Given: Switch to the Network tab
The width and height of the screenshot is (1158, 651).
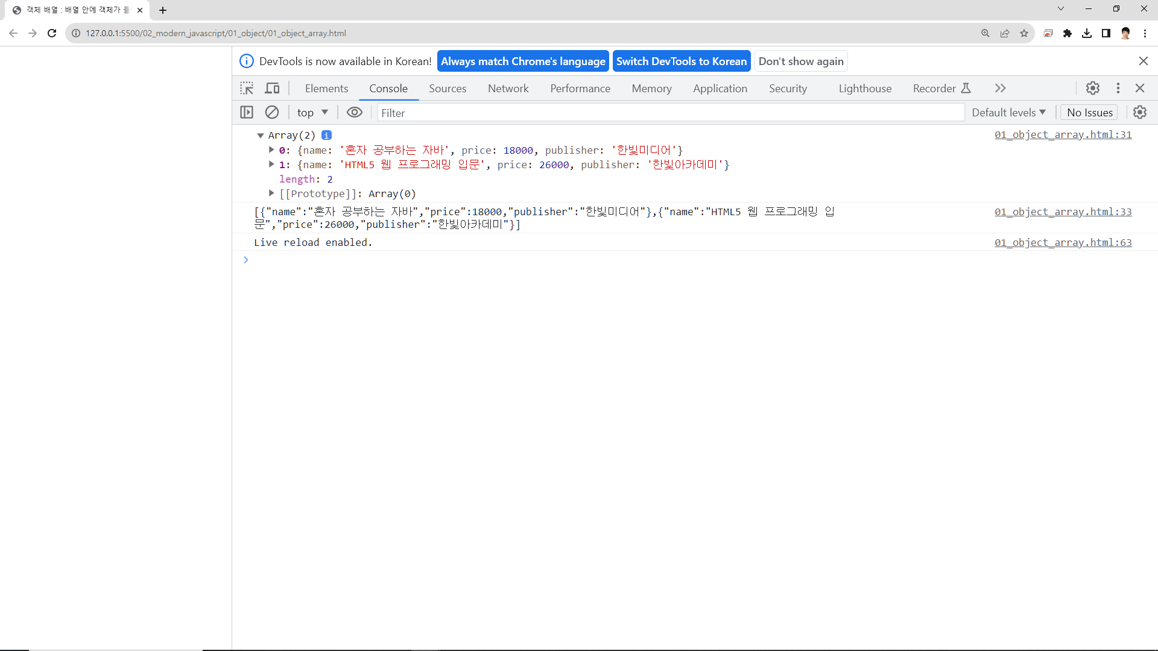Looking at the screenshot, I should coord(508,89).
